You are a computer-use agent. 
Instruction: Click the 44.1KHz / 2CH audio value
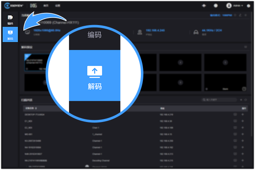coord(212,30)
